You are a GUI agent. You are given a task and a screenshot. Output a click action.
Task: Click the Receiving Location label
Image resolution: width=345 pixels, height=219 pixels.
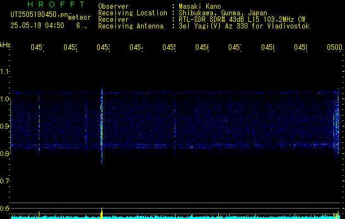click(x=133, y=13)
